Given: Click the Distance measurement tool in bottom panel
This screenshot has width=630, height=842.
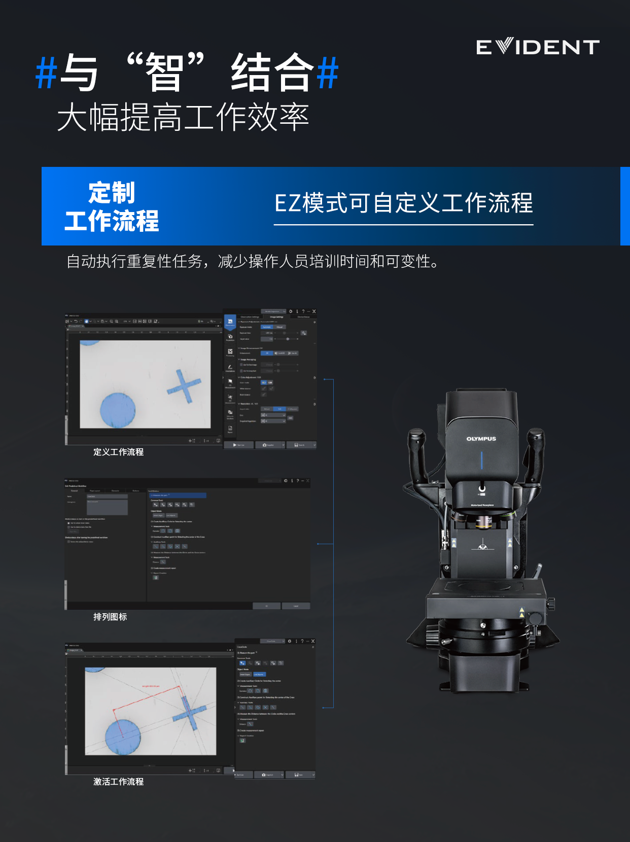Looking at the screenshot, I should pyautogui.click(x=250, y=724).
